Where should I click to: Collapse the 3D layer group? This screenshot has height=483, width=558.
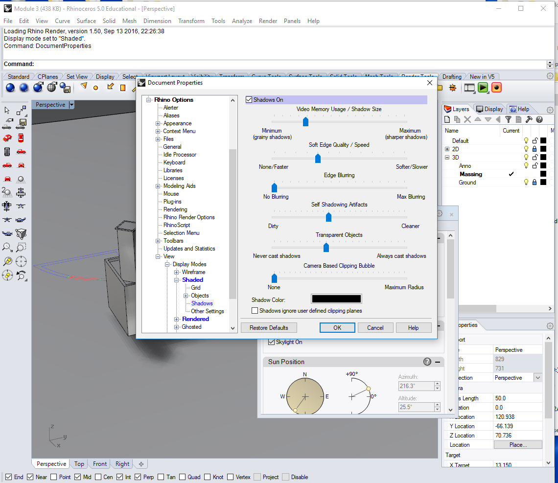[447, 157]
